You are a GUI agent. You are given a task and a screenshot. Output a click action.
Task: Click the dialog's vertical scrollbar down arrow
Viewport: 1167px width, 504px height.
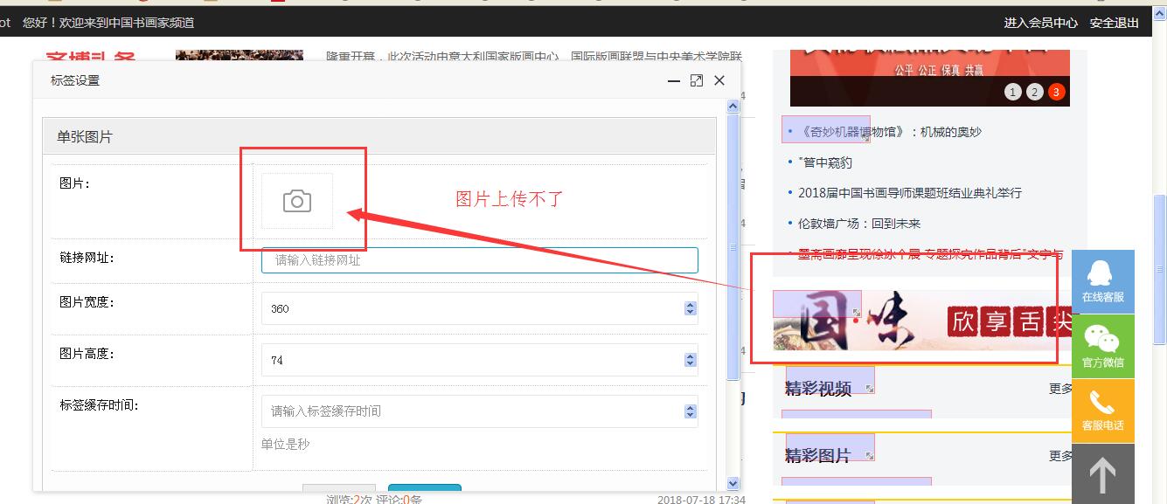click(x=733, y=483)
